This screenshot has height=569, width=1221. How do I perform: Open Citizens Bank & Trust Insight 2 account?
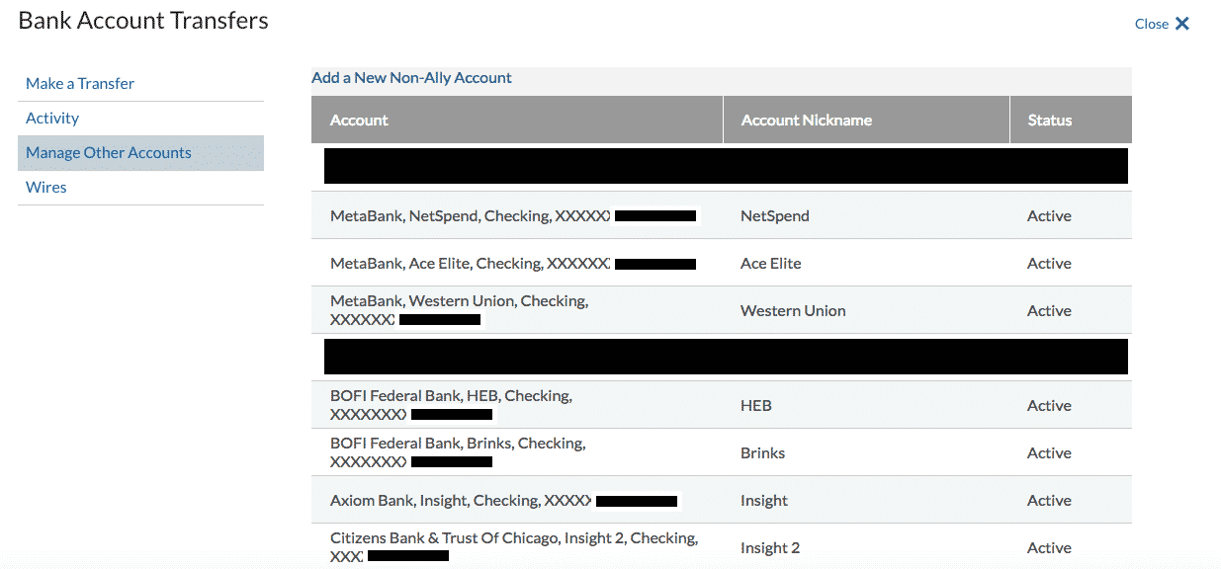722,546
